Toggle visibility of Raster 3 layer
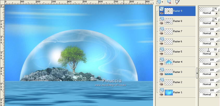220x106 pixels. [162, 74]
